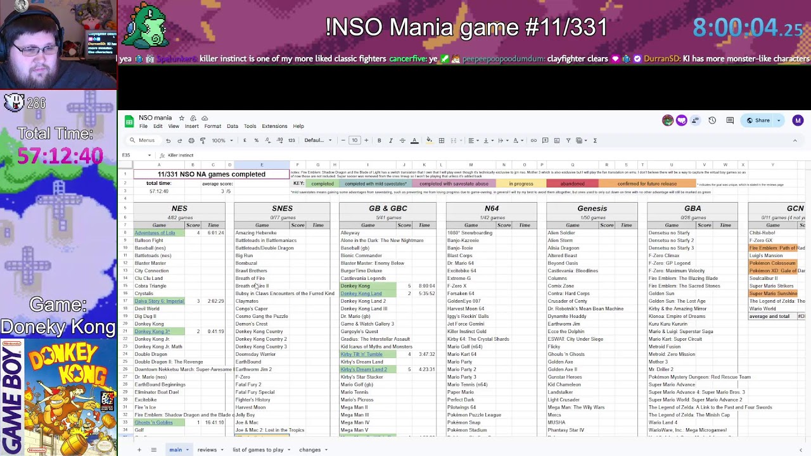This screenshot has width=811, height=456.
Task: Open text rotation options
Action: (x=518, y=141)
